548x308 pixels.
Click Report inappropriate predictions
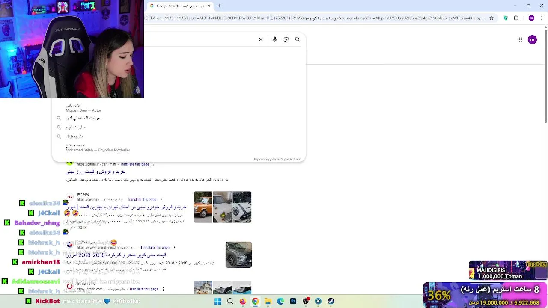click(277, 159)
